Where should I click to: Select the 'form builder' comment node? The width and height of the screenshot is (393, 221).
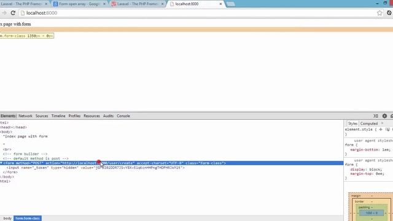click(x=25, y=154)
